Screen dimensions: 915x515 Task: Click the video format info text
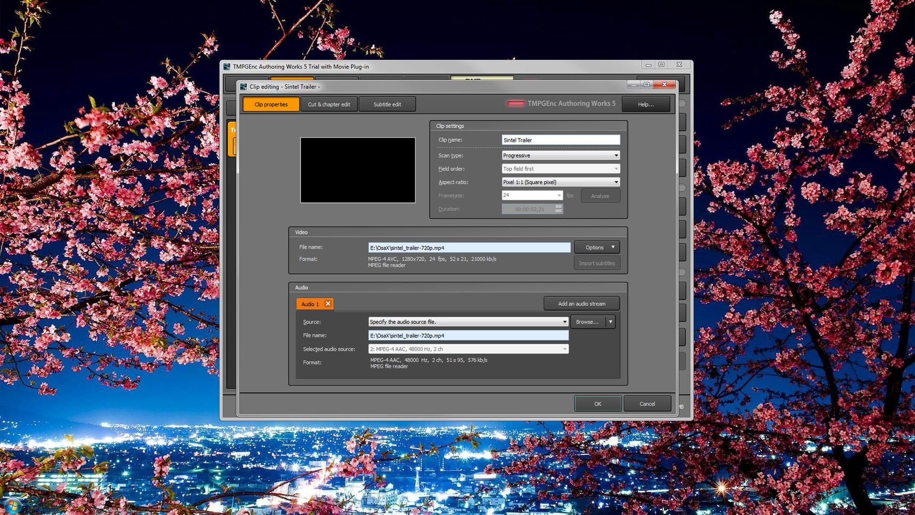[x=432, y=262]
